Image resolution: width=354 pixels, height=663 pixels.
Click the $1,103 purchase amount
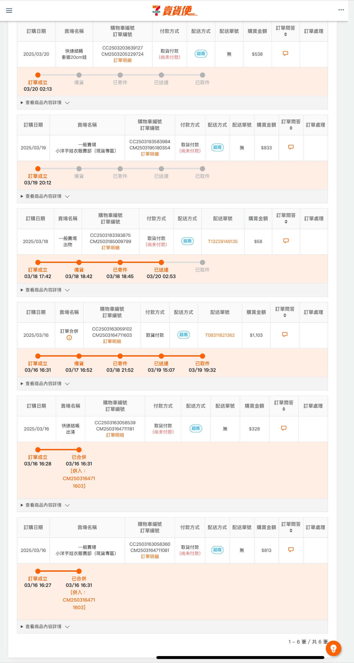pyautogui.click(x=256, y=335)
